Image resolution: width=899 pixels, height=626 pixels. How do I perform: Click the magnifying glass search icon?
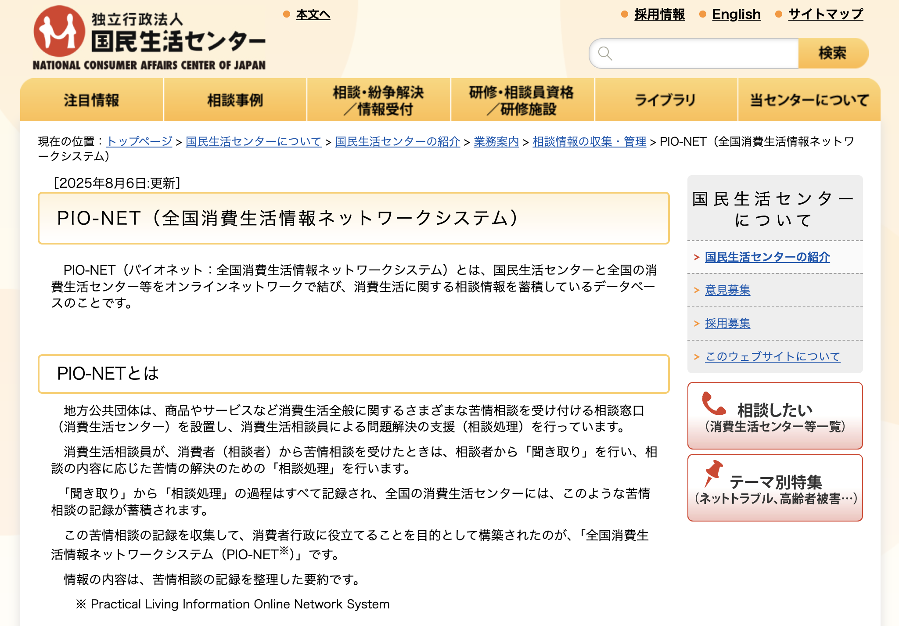[x=605, y=54]
